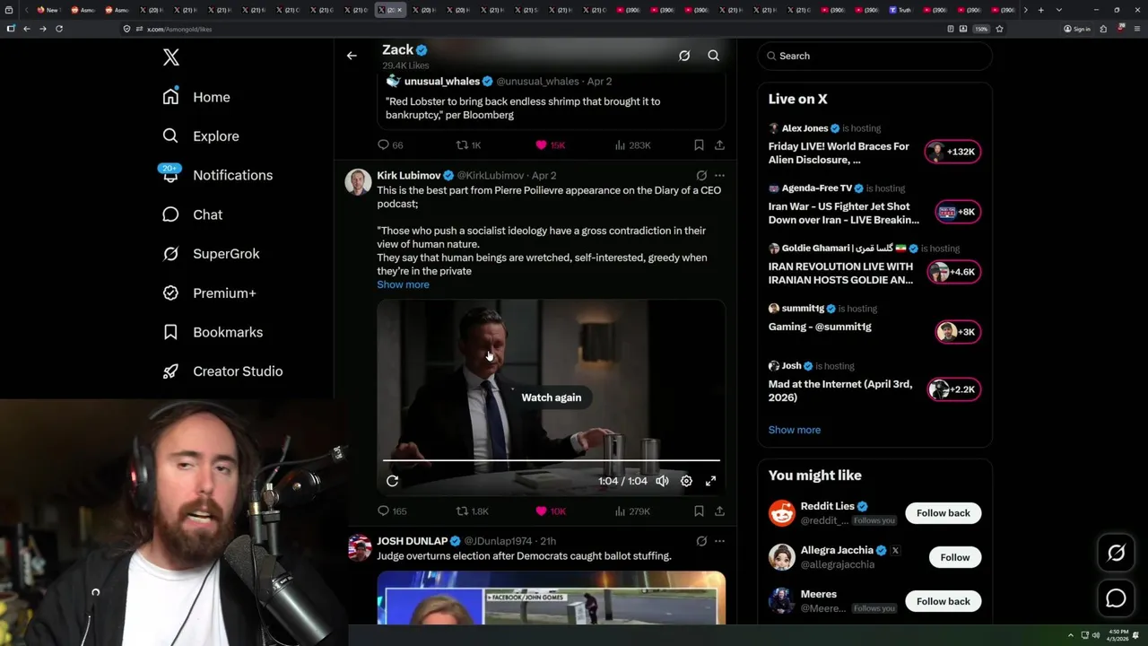
Task: Bookmark the Kirk Lubimov post
Action: point(699,511)
